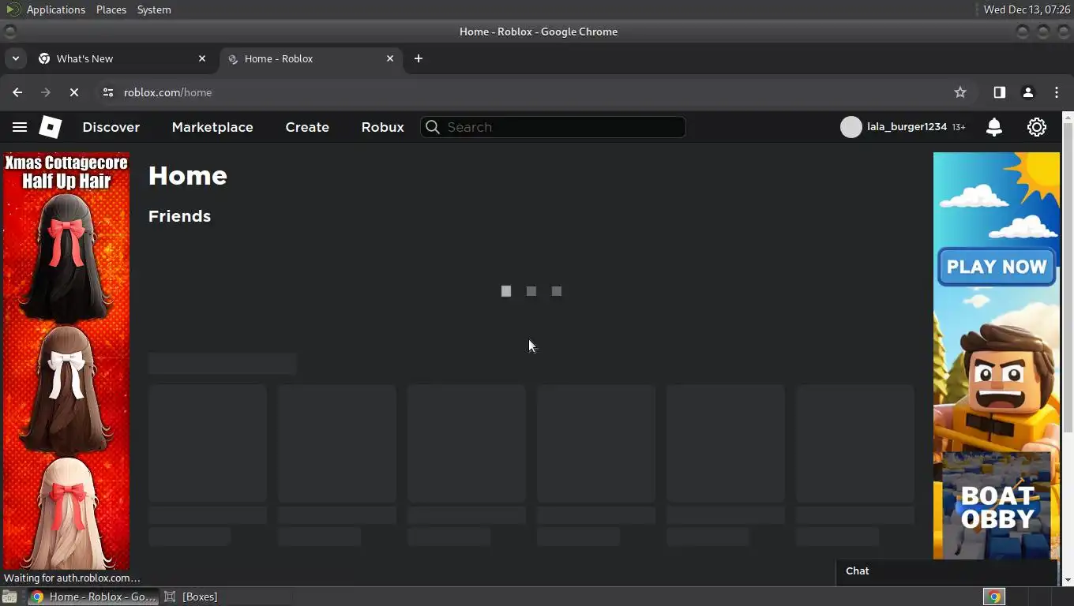Toggle the Chrome side panel
The height and width of the screenshot is (606, 1074).
[x=1000, y=92]
